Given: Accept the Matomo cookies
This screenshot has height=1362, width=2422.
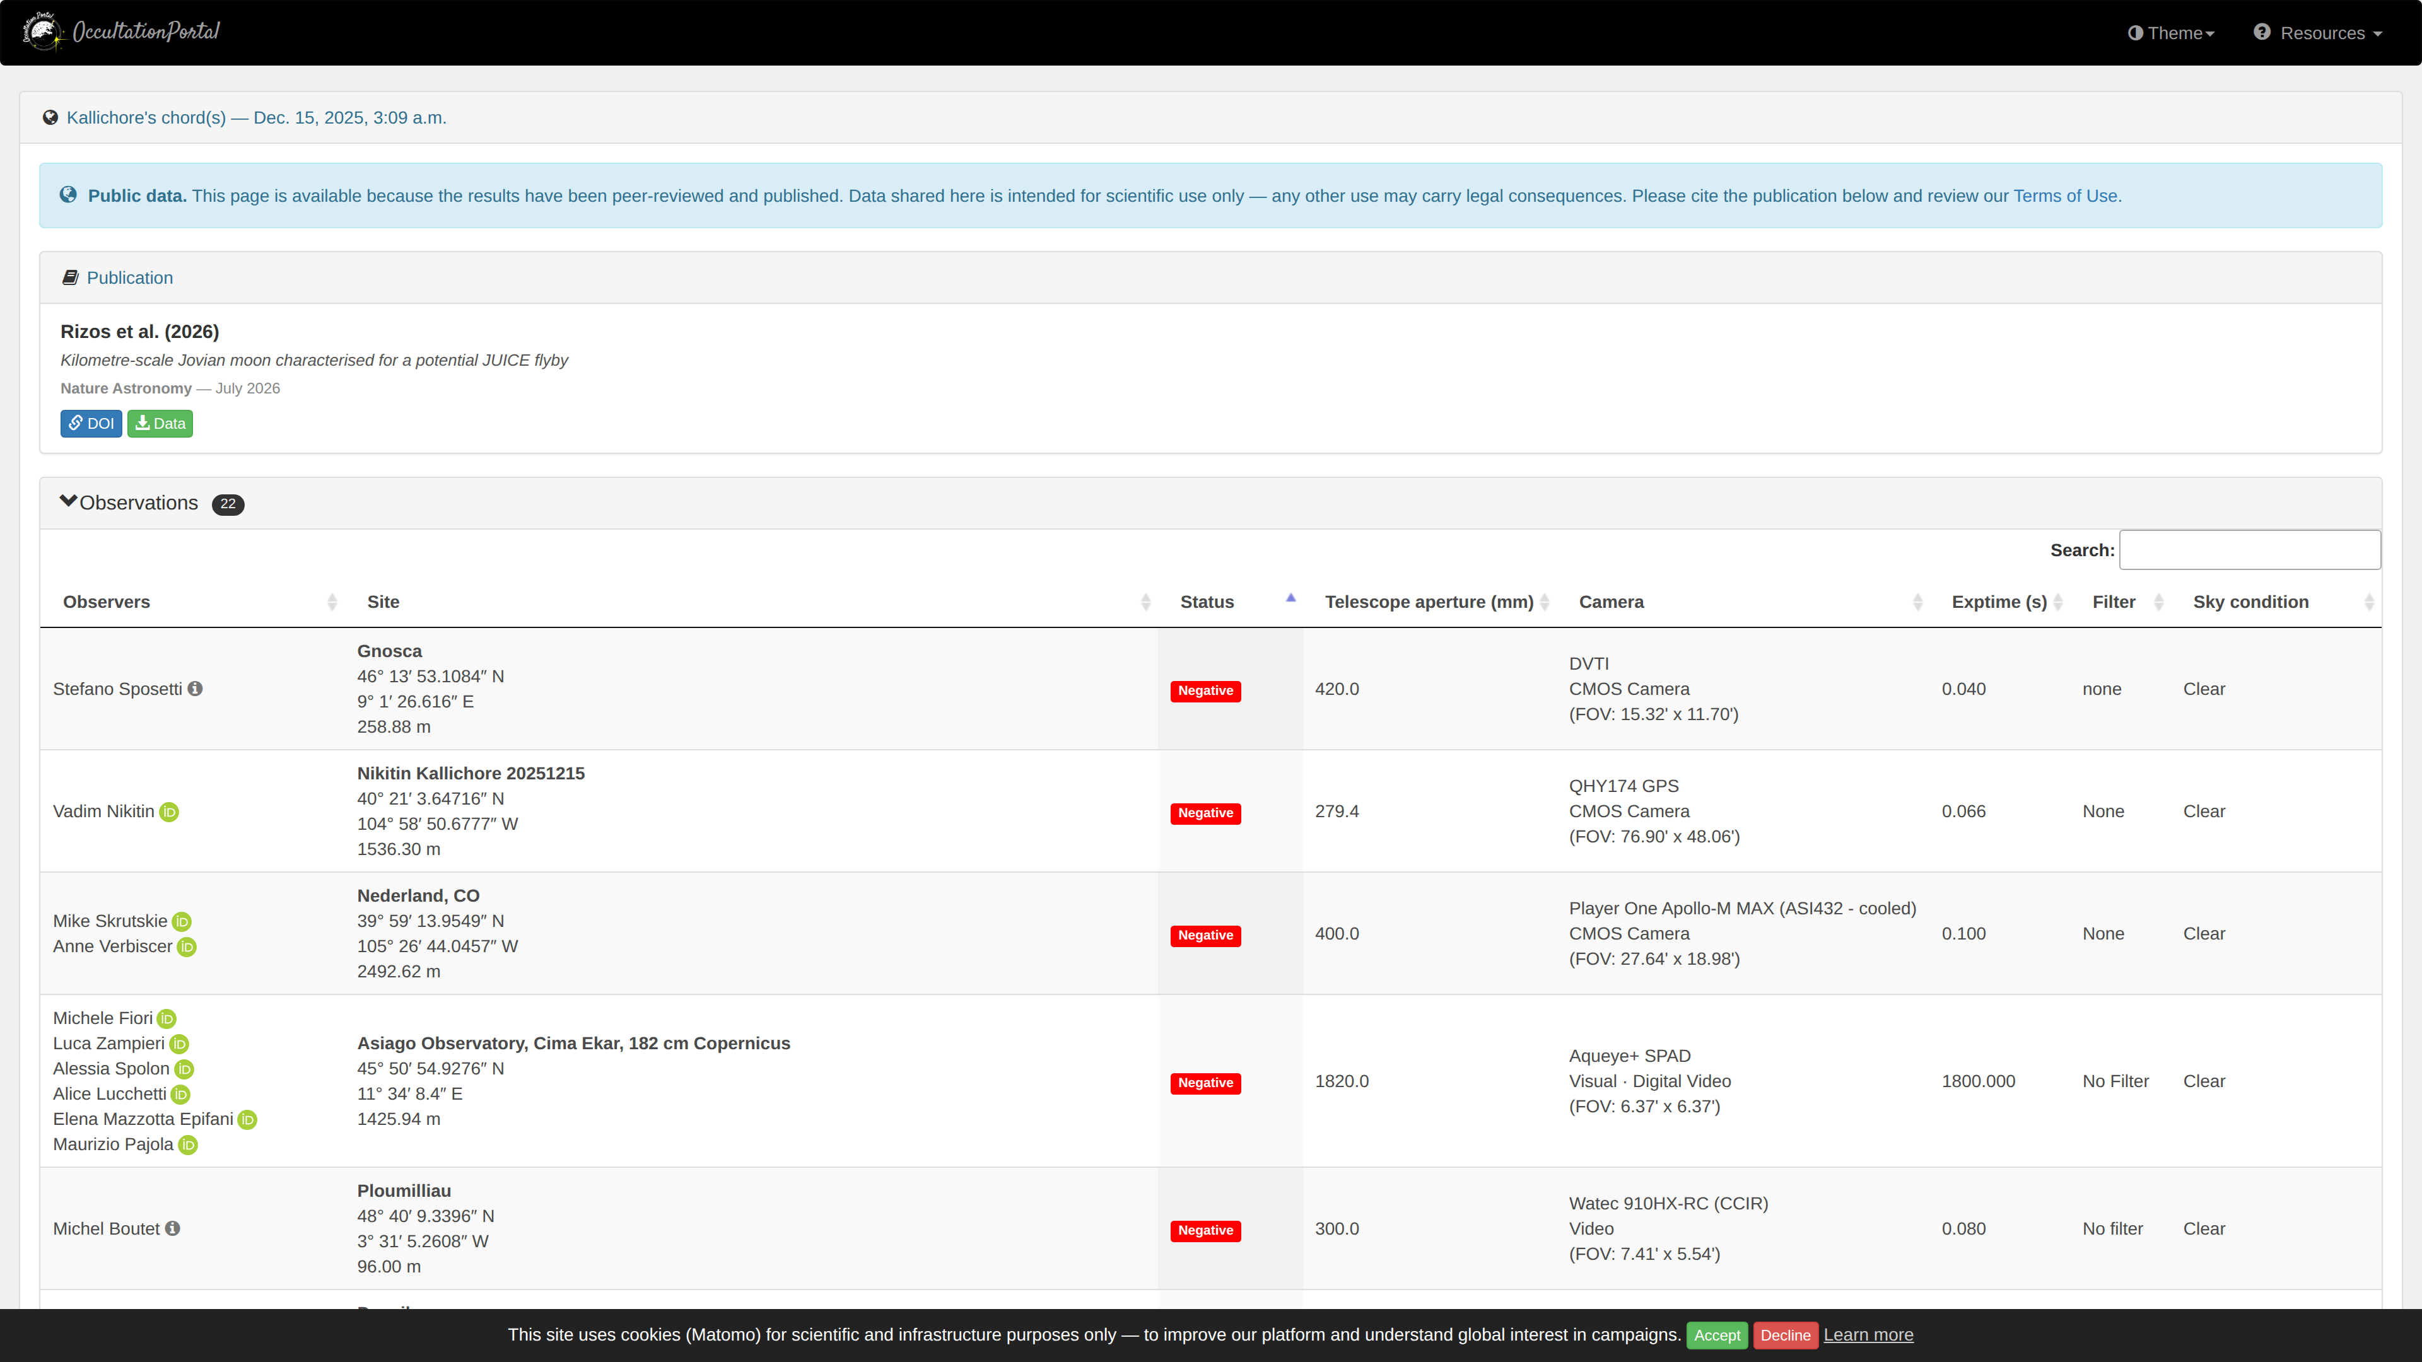Looking at the screenshot, I should click(x=1717, y=1336).
